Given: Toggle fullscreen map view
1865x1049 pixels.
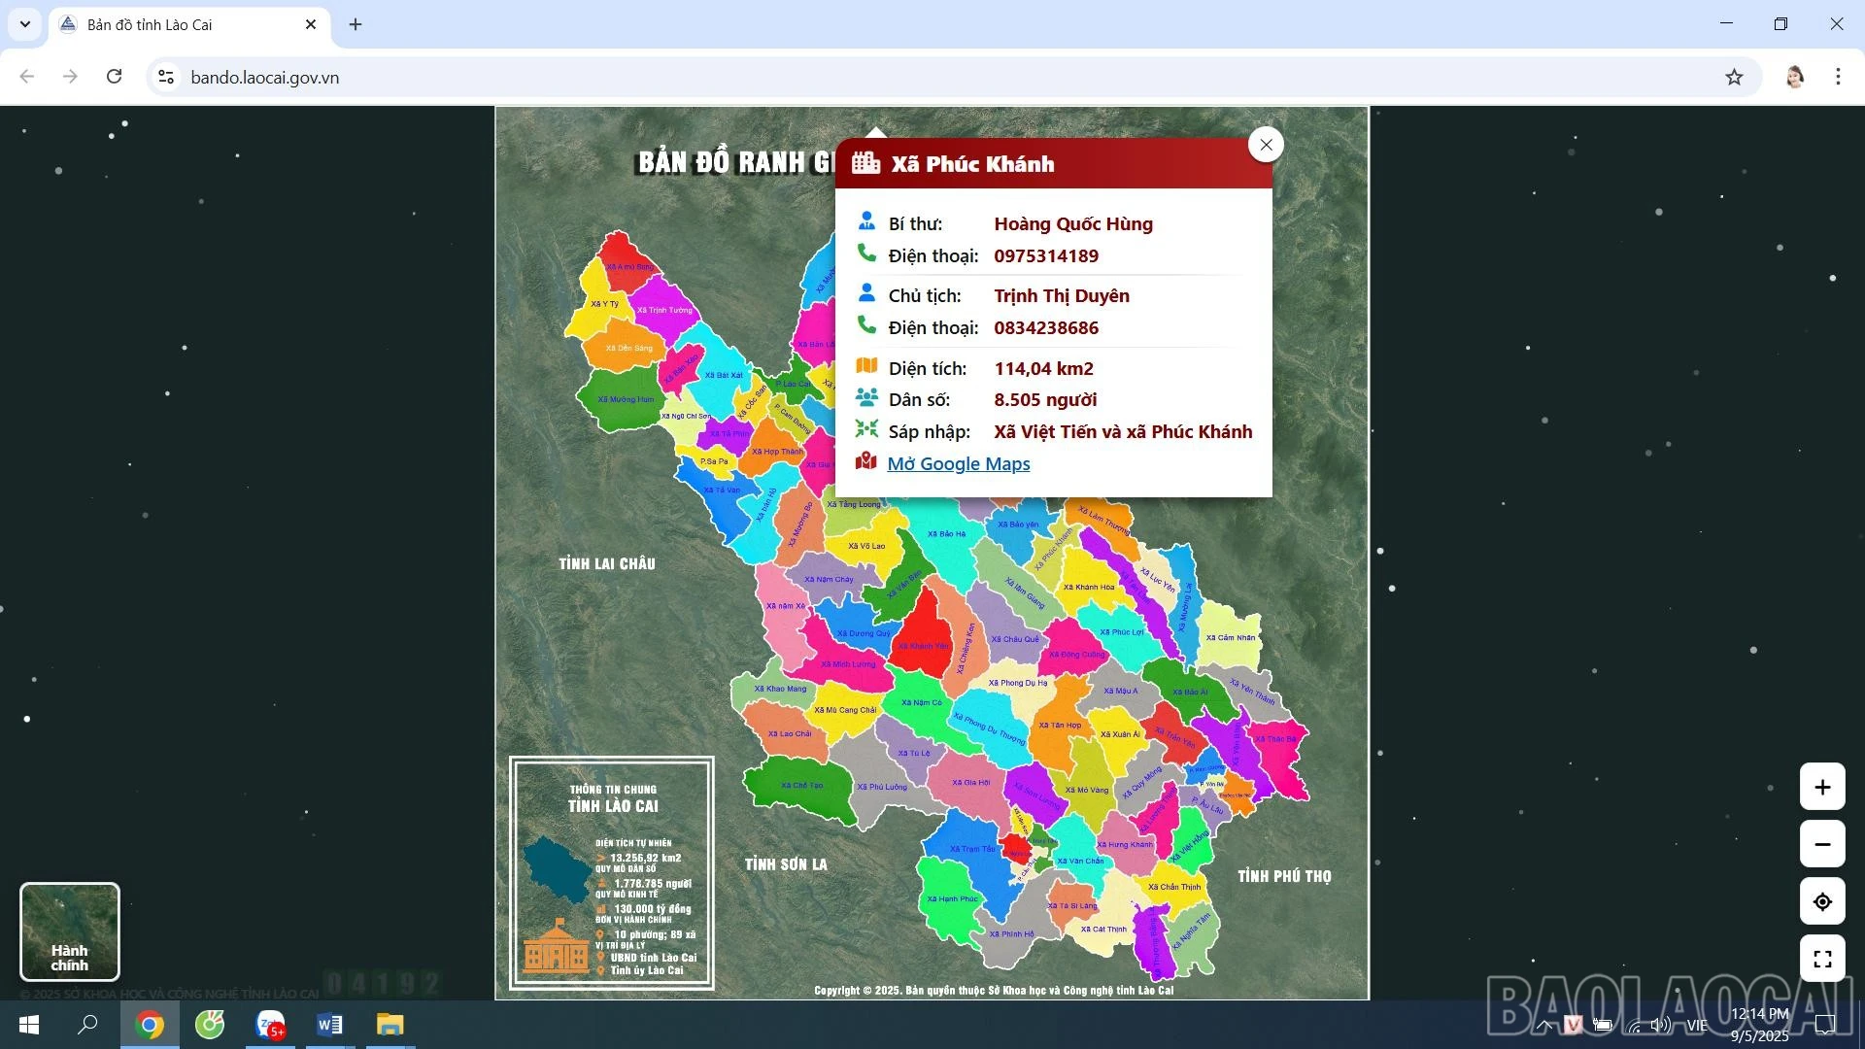Looking at the screenshot, I should point(1822,959).
